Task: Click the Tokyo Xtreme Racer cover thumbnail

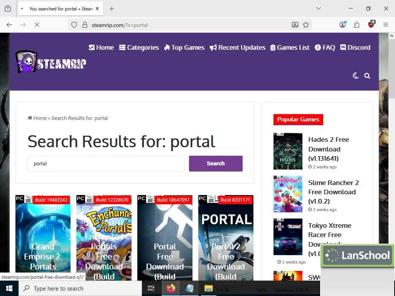Action: pyautogui.click(x=288, y=237)
